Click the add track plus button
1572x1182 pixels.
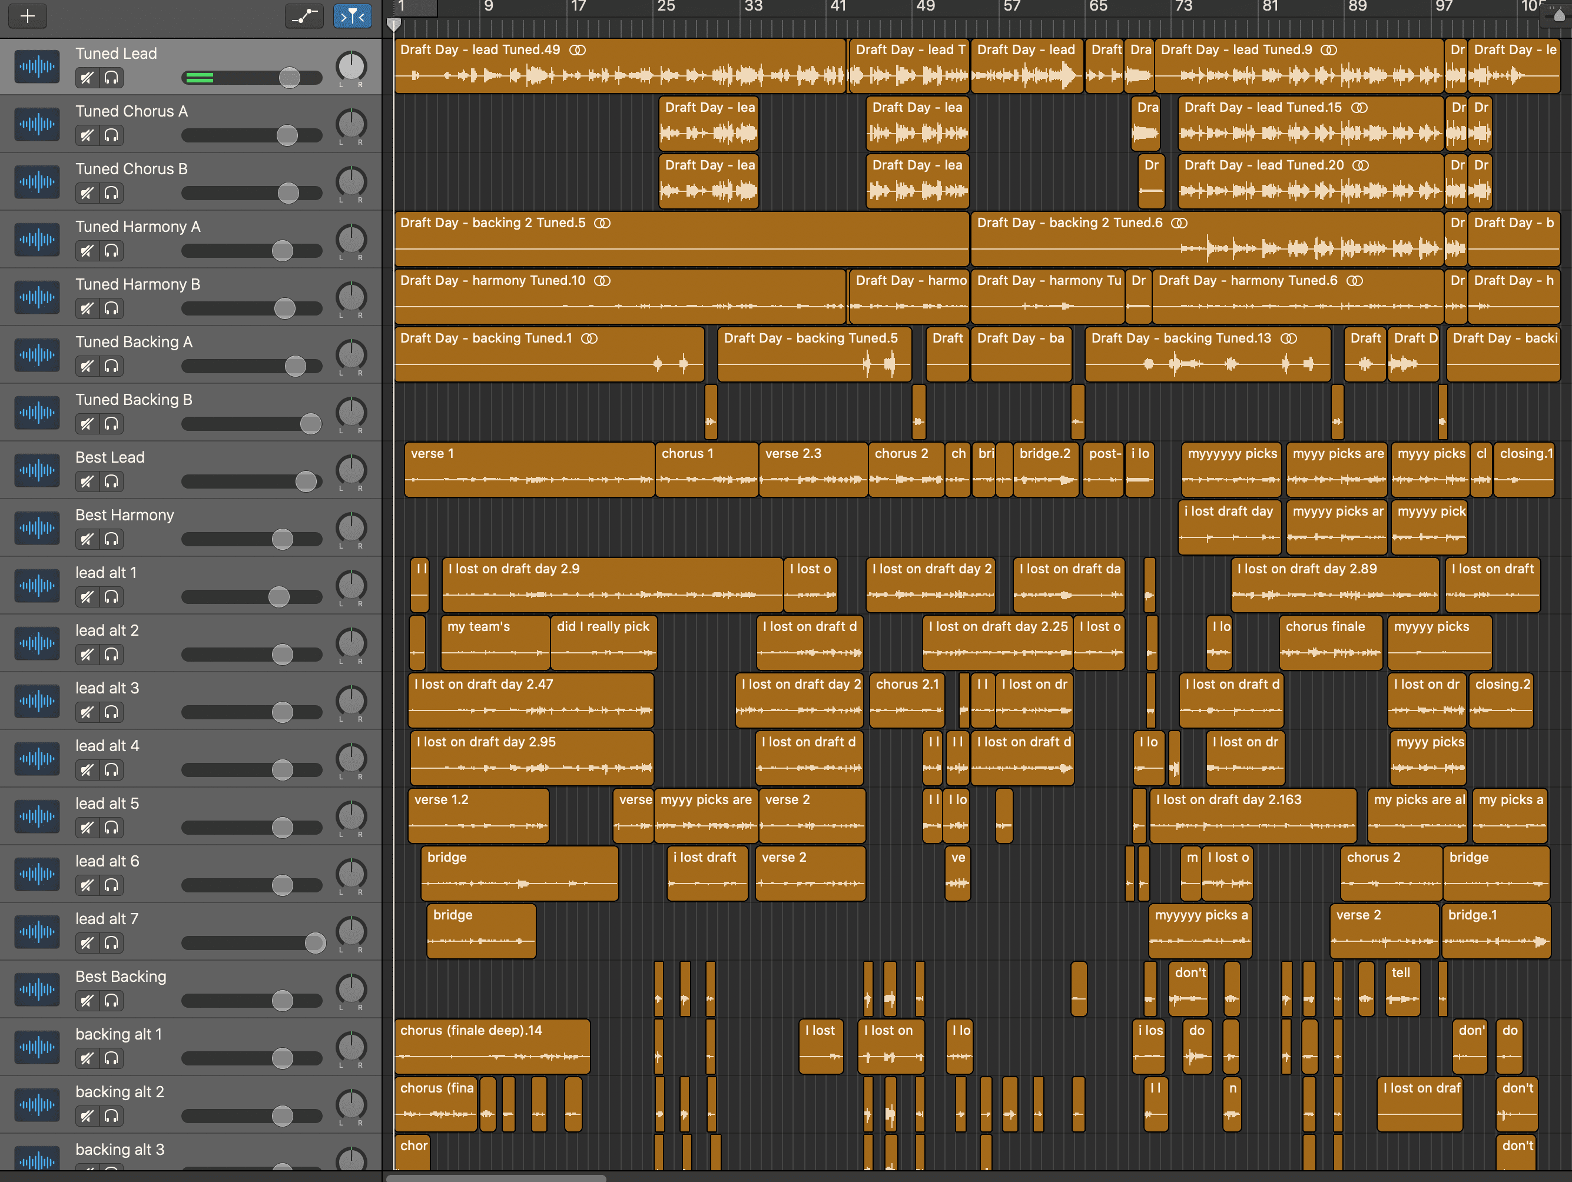27,16
